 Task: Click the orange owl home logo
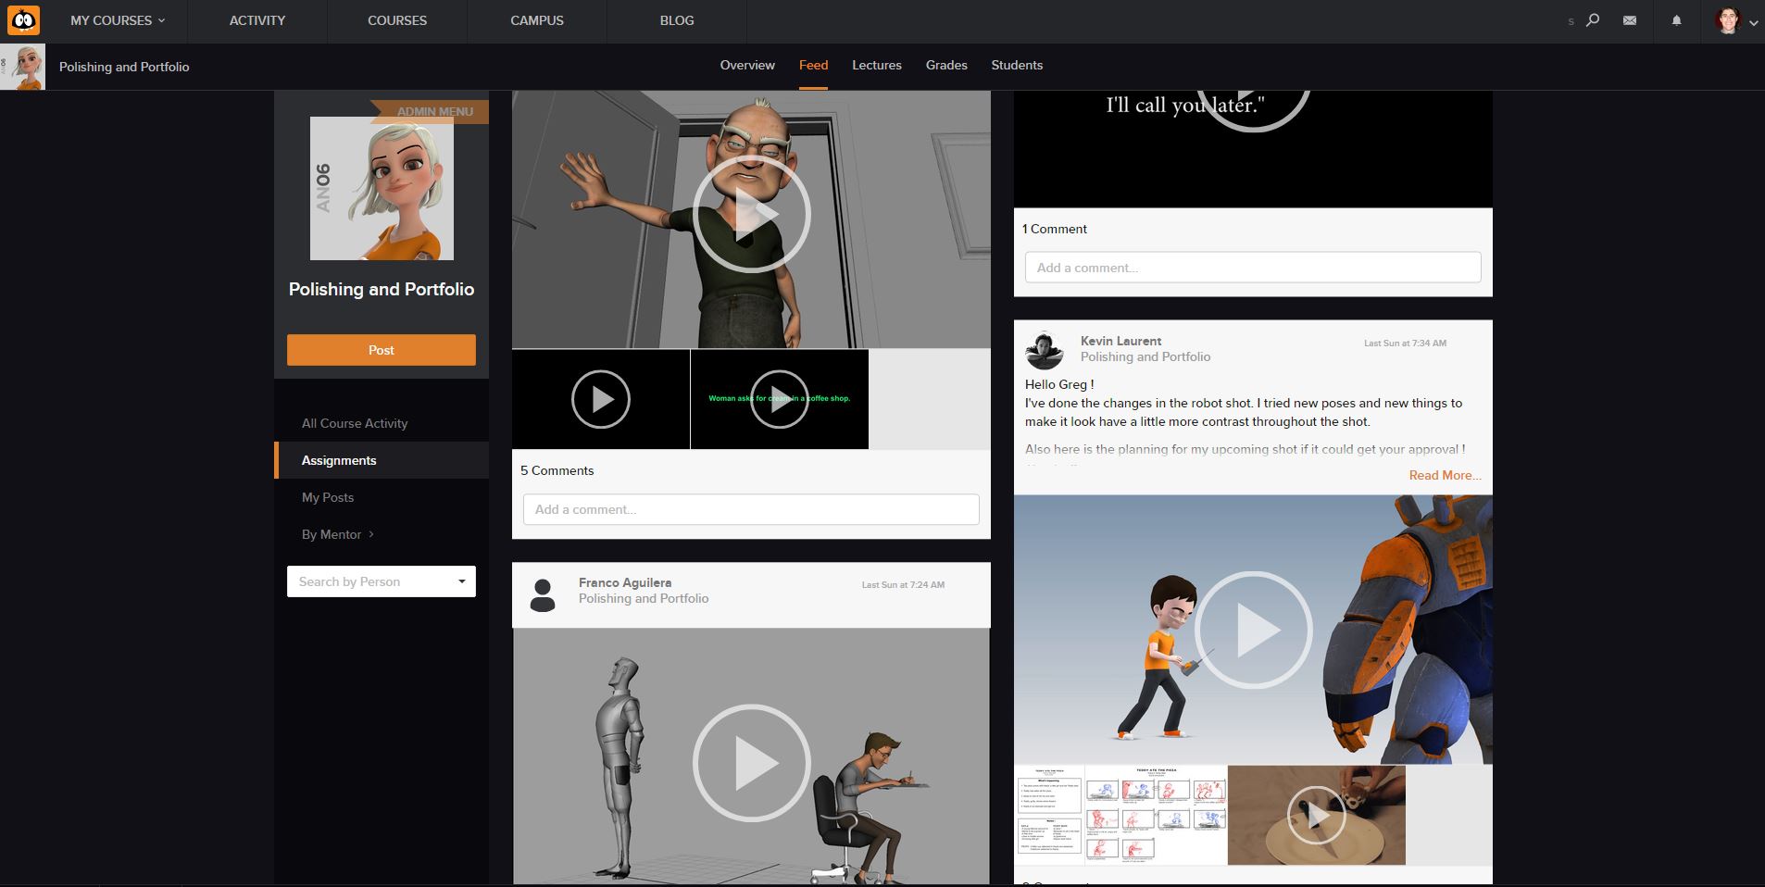[x=23, y=20]
